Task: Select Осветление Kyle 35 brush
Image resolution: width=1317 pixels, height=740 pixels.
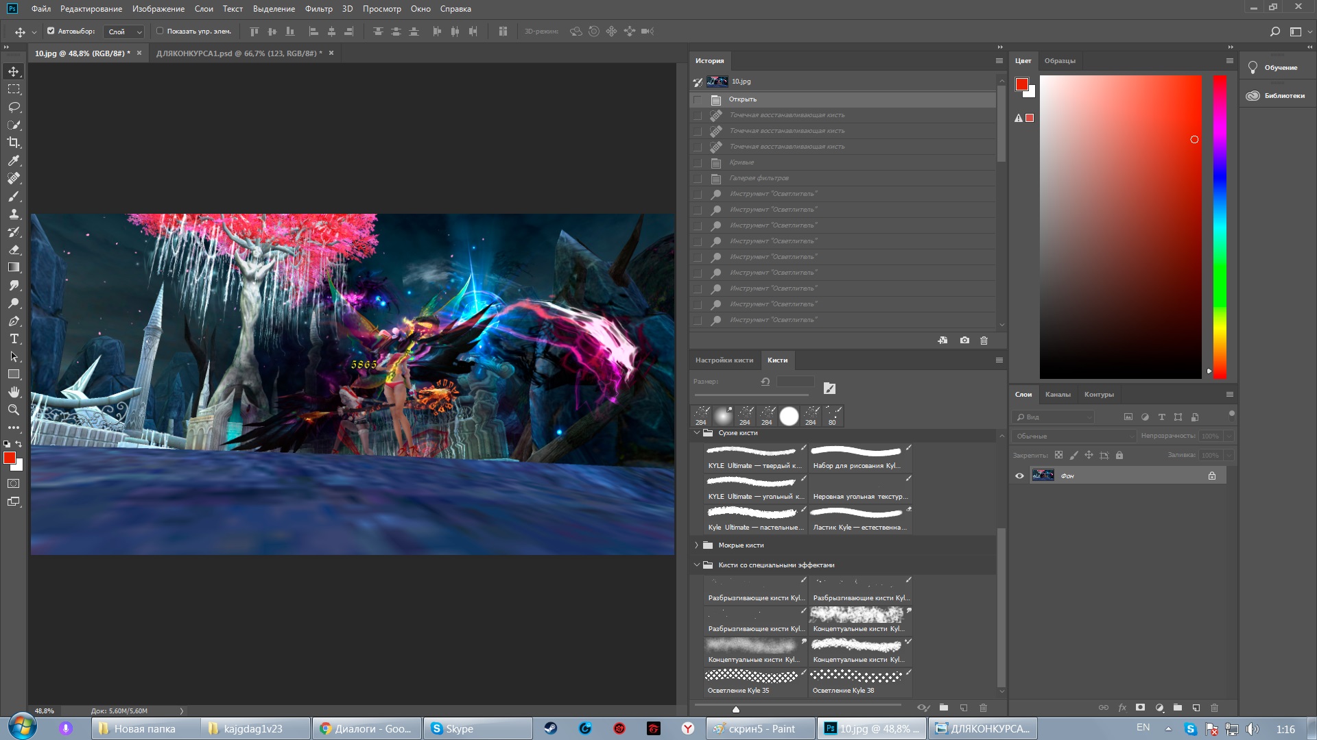Action: tap(756, 682)
